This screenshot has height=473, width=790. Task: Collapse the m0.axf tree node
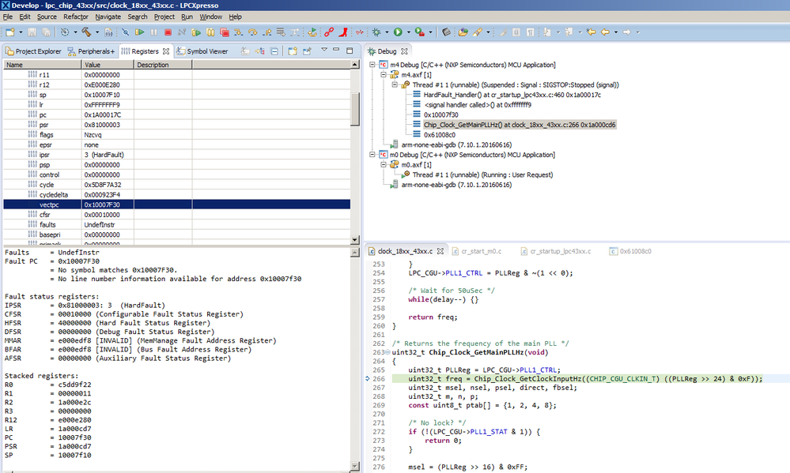tap(383, 164)
